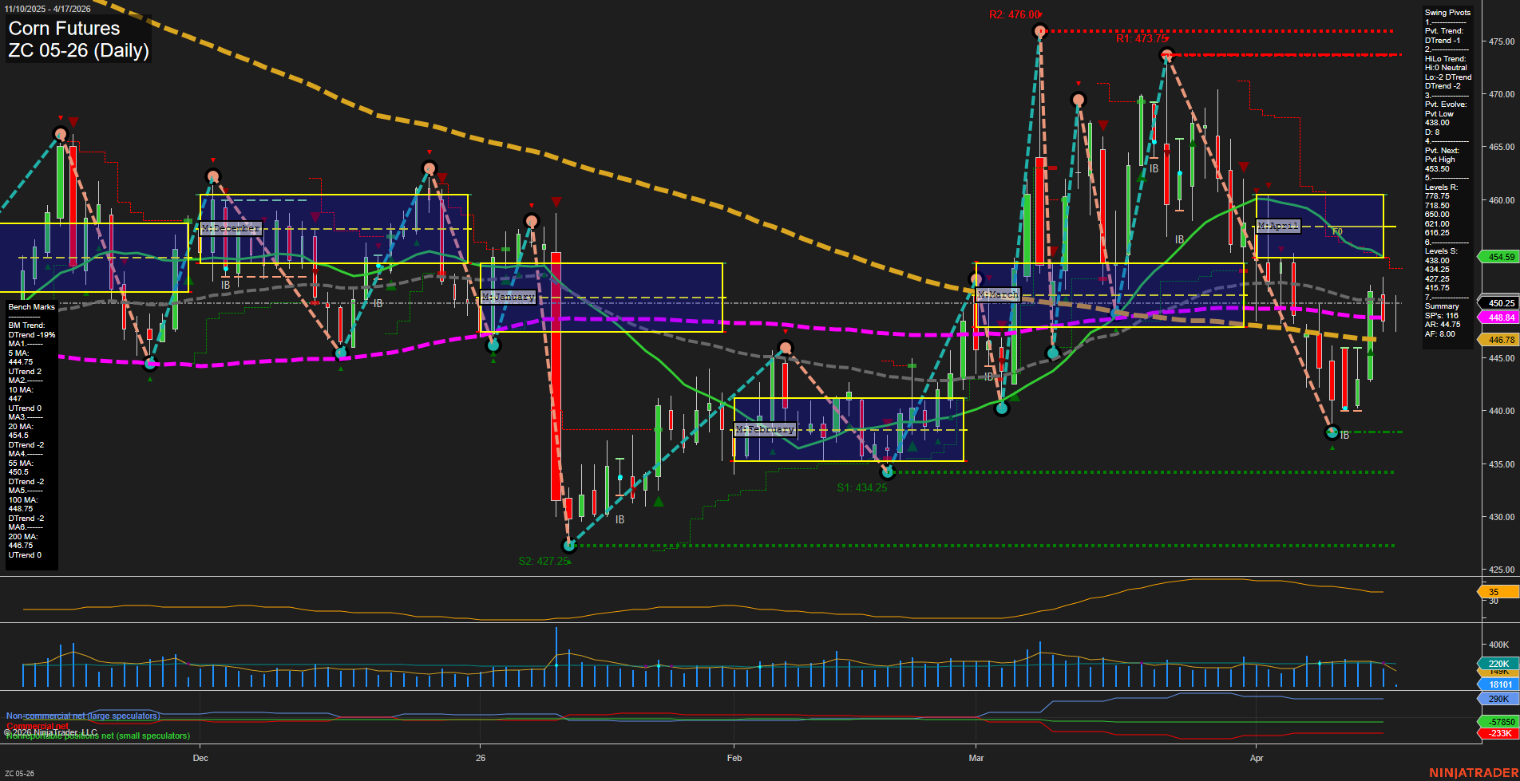Click the S1: 434.25 support label
This screenshot has width=1520, height=781.
click(863, 487)
